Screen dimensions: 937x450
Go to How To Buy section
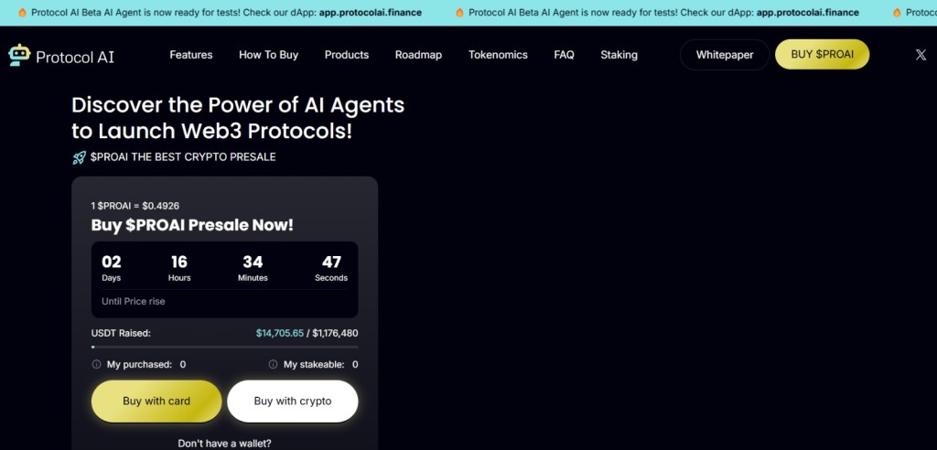(268, 55)
